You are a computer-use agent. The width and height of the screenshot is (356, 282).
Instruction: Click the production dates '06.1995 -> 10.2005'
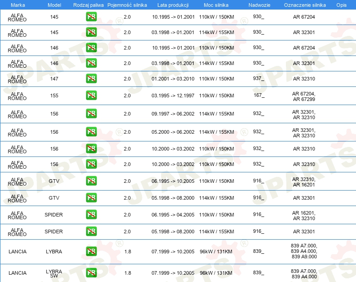(x=173, y=181)
